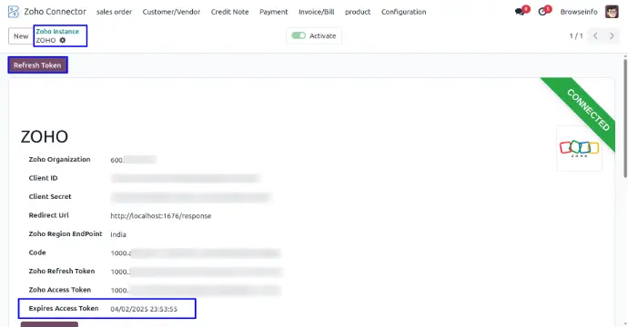Open the Payment menu
Image resolution: width=628 pixels, height=327 pixels.
click(x=274, y=12)
